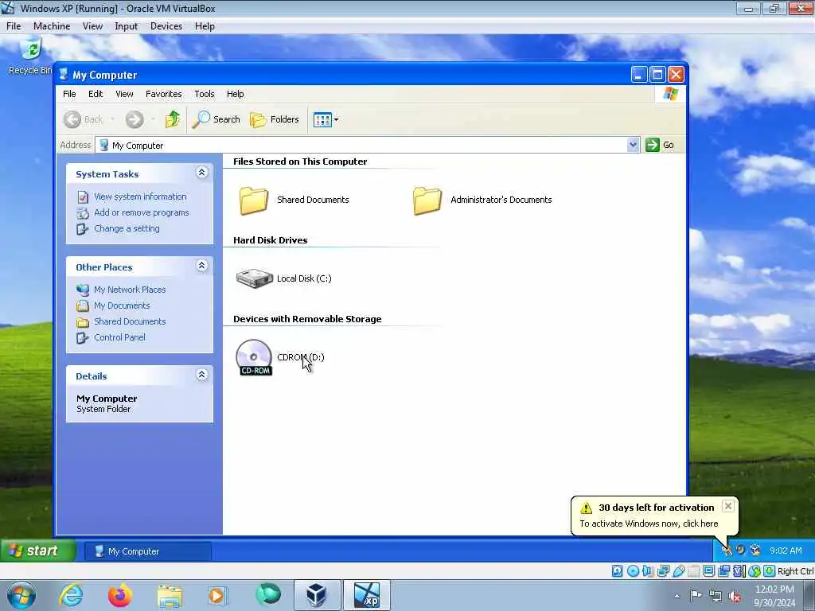Click Change a setting link
Image resolution: width=815 pixels, height=611 pixels.
tap(127, 228)
